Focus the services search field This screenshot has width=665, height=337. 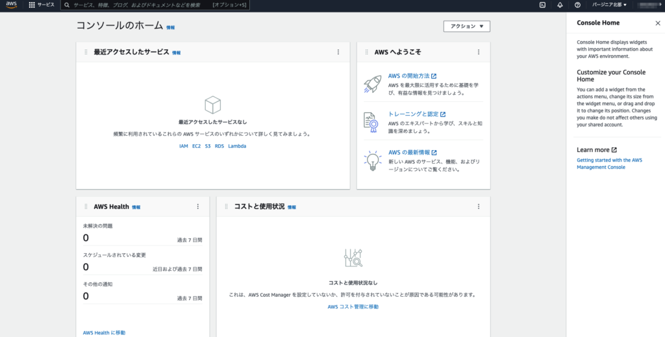(136, 5)
